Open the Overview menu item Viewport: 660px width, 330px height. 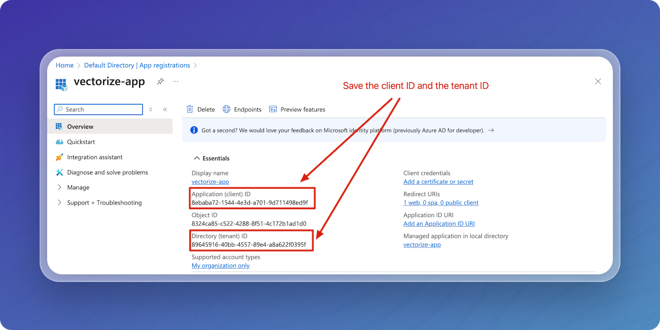110,126
